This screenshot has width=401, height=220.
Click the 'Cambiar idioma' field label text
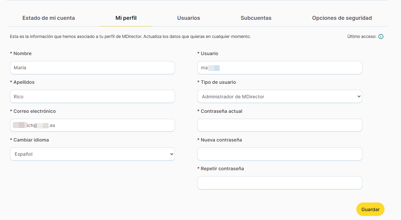(x=31, y=140)
